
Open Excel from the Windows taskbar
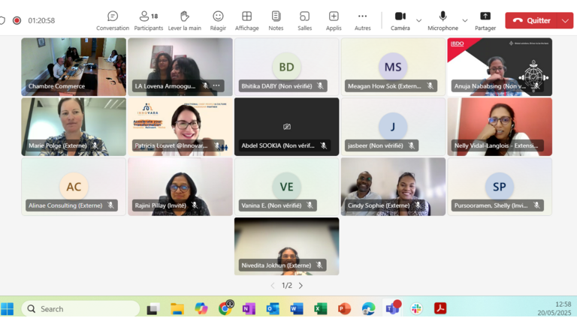pyautogui.click(x=320, y=309)
